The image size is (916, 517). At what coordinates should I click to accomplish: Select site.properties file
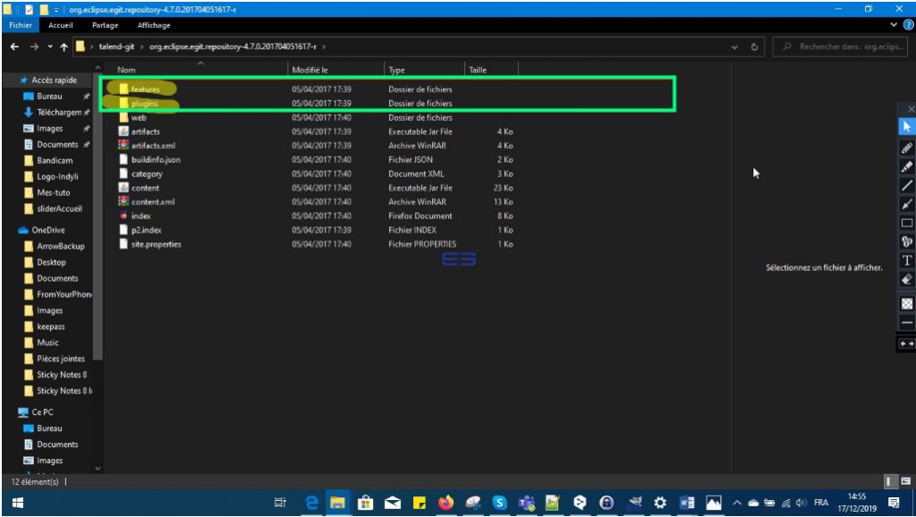[156, 243]
